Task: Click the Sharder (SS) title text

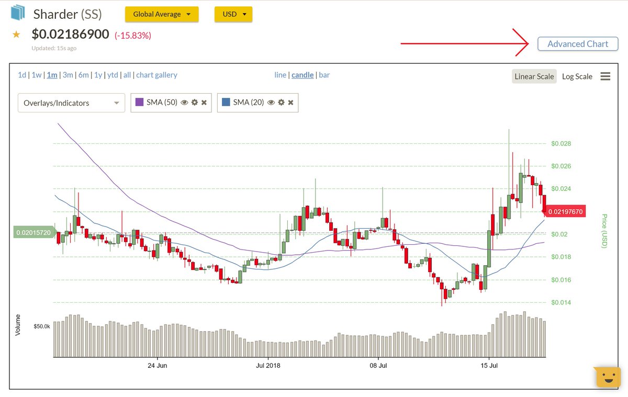Action: 67,14
